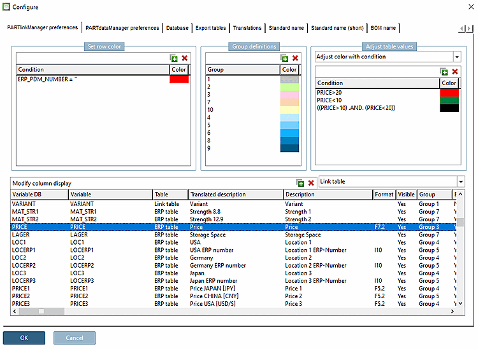Add condition in Adjust table values
The width and height of the screenshot is (478, 349).
(444, 72)
